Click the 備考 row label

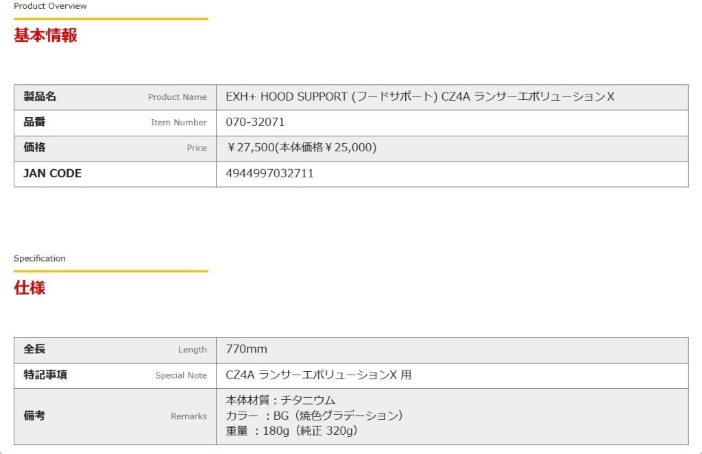pyautogui.click(x=34, y=416)
